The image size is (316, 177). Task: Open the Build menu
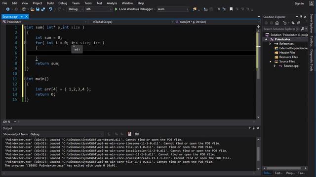click(x=50, y=3)
